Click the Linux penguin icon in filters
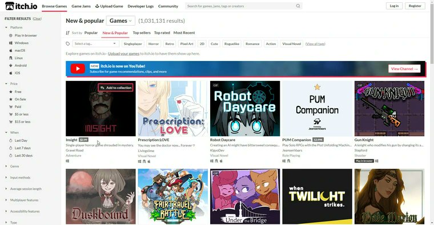The width and height of the screenshot is (434, 225). click(11, 58)
